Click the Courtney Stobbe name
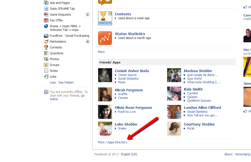The height and width of the screenshot is (162, 251). pos(199,124)
